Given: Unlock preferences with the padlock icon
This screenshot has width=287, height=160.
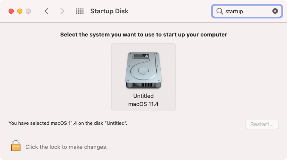Looking at the screenshot, I should tap(16, 145).
